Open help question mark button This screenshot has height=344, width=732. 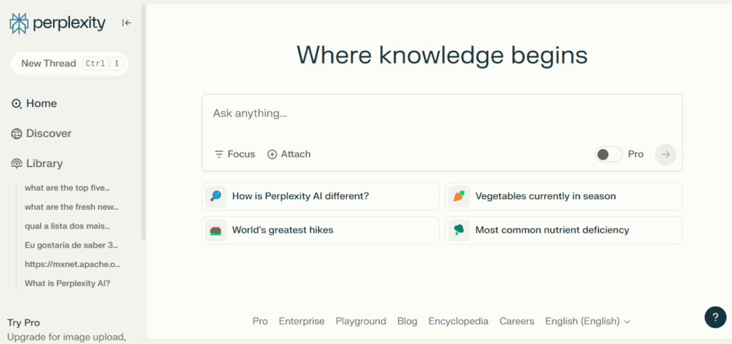point(715,318)
